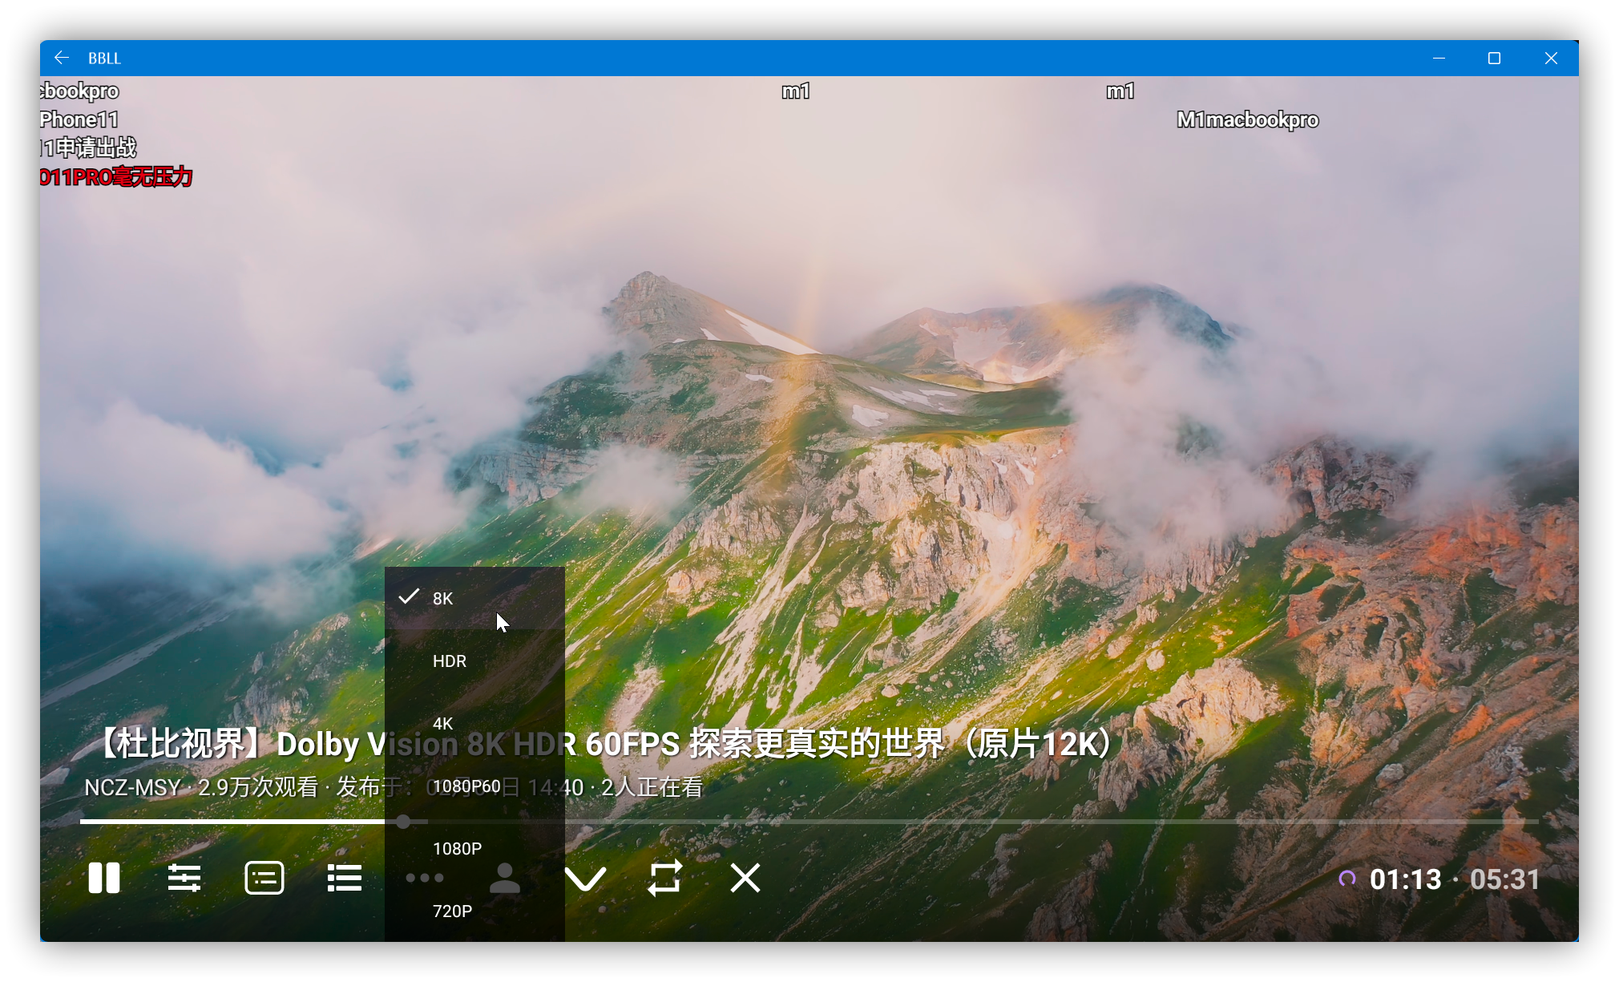This screenshot has width=1619, height=982.
Task: Click the BBLL title in the titlebar
Action: click(x=105, y=58)
